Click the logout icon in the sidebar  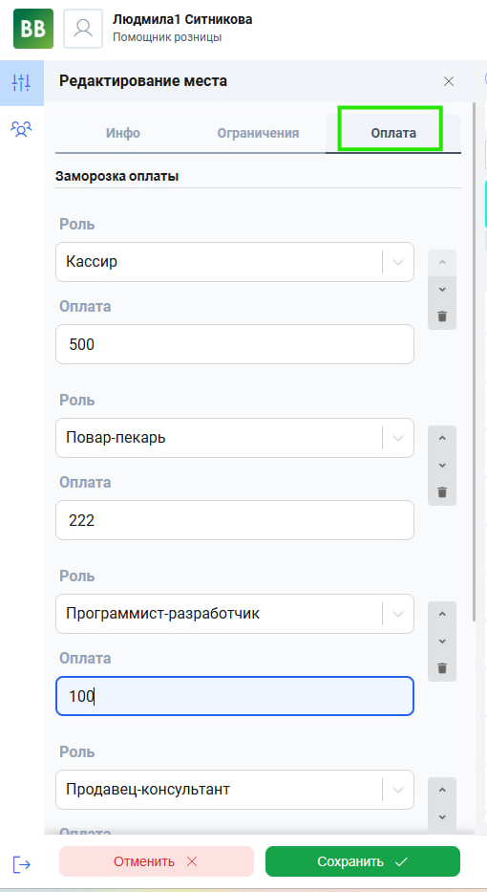click(22, 864)
